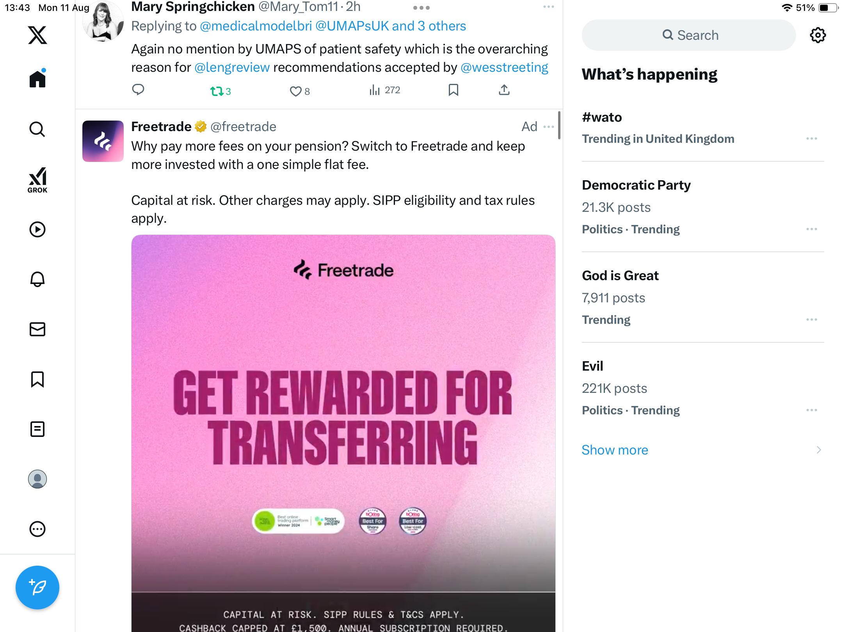Open the Grok assistant
843x632 pixels.
tap(37, 180)
